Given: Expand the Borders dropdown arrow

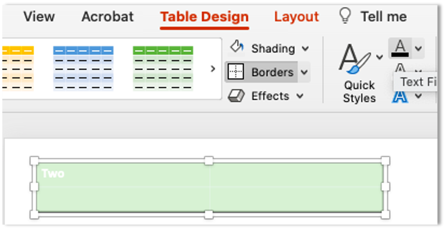Looking at the screenshot, I should (x=304, y=72).
